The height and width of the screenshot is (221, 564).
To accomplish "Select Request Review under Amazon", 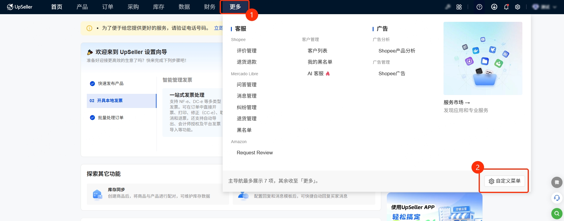I will tap(255, 153).
